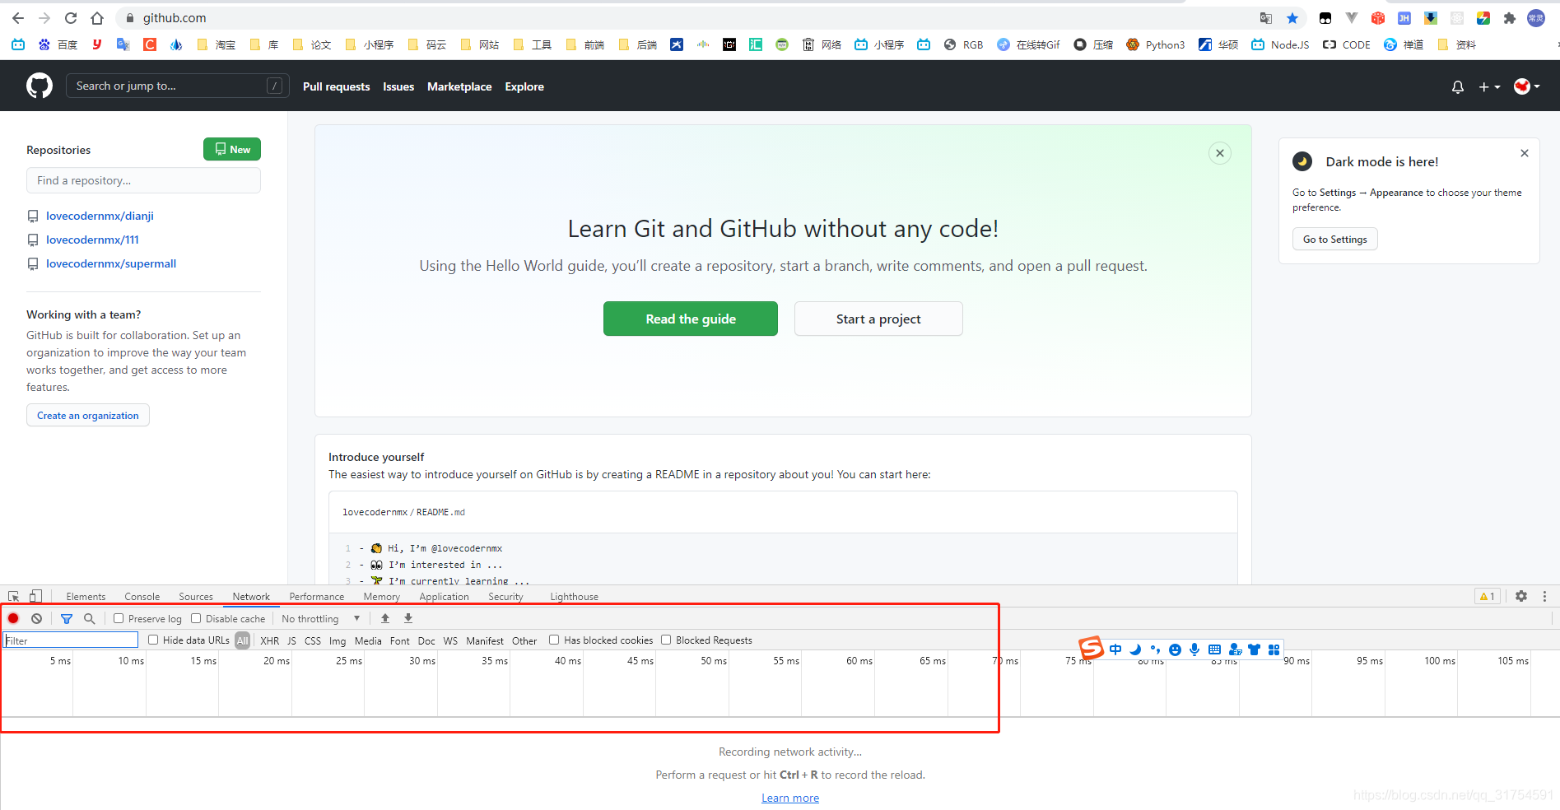The image size is (1560, 810).
Task: Toggle the network filter funnel icon
Action: [67, 618]
